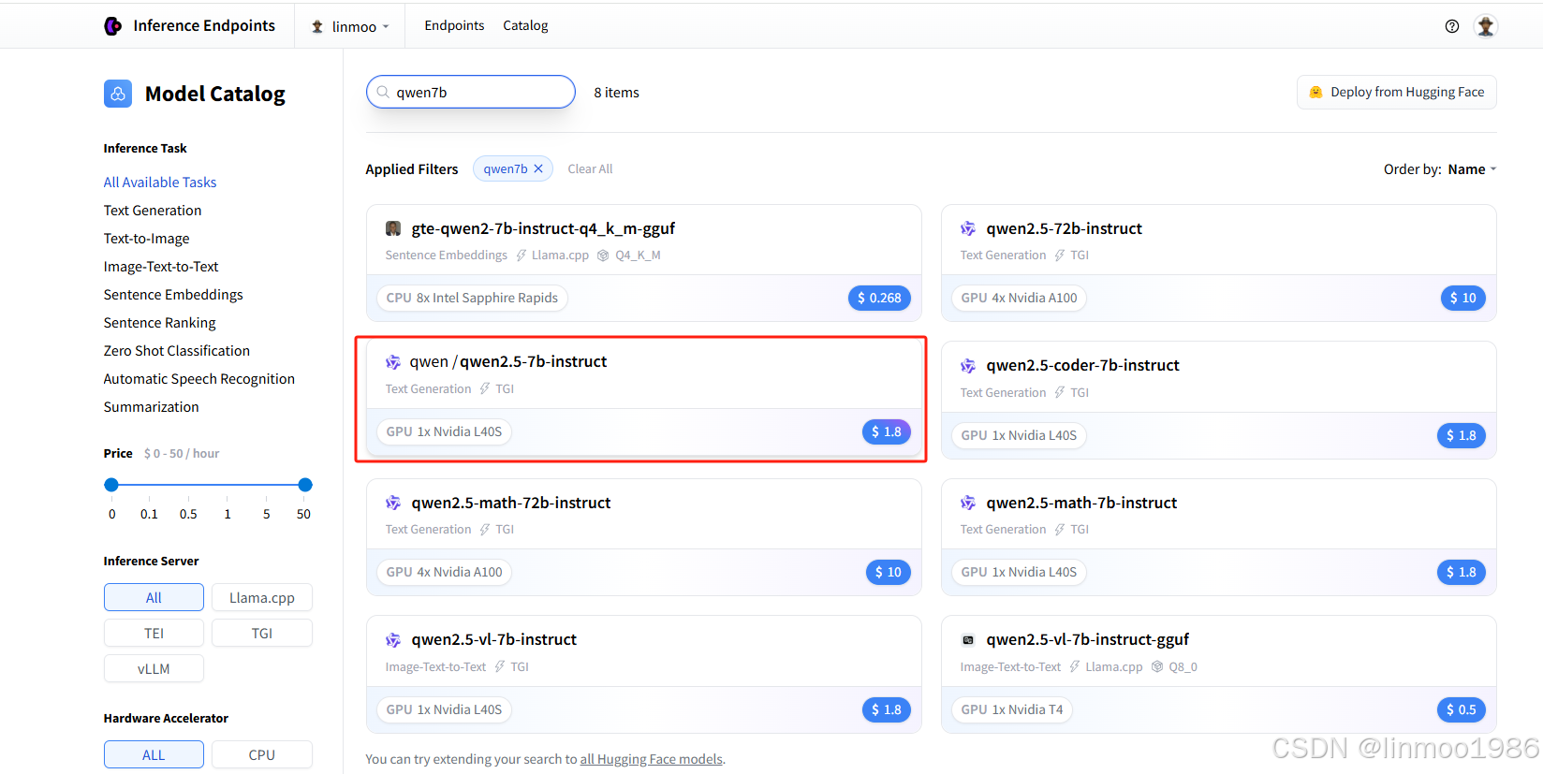Click the gte-qwen2-7b-instruct model avatar icon
This screenshot has width=1543, height=774.
pyautogui.click(x=393, y=228)
